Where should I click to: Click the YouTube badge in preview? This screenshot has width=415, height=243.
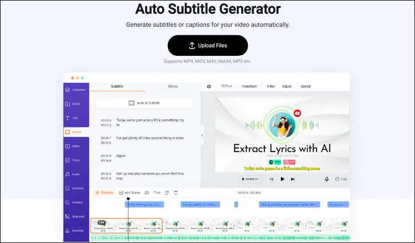(x=297, y=113)
